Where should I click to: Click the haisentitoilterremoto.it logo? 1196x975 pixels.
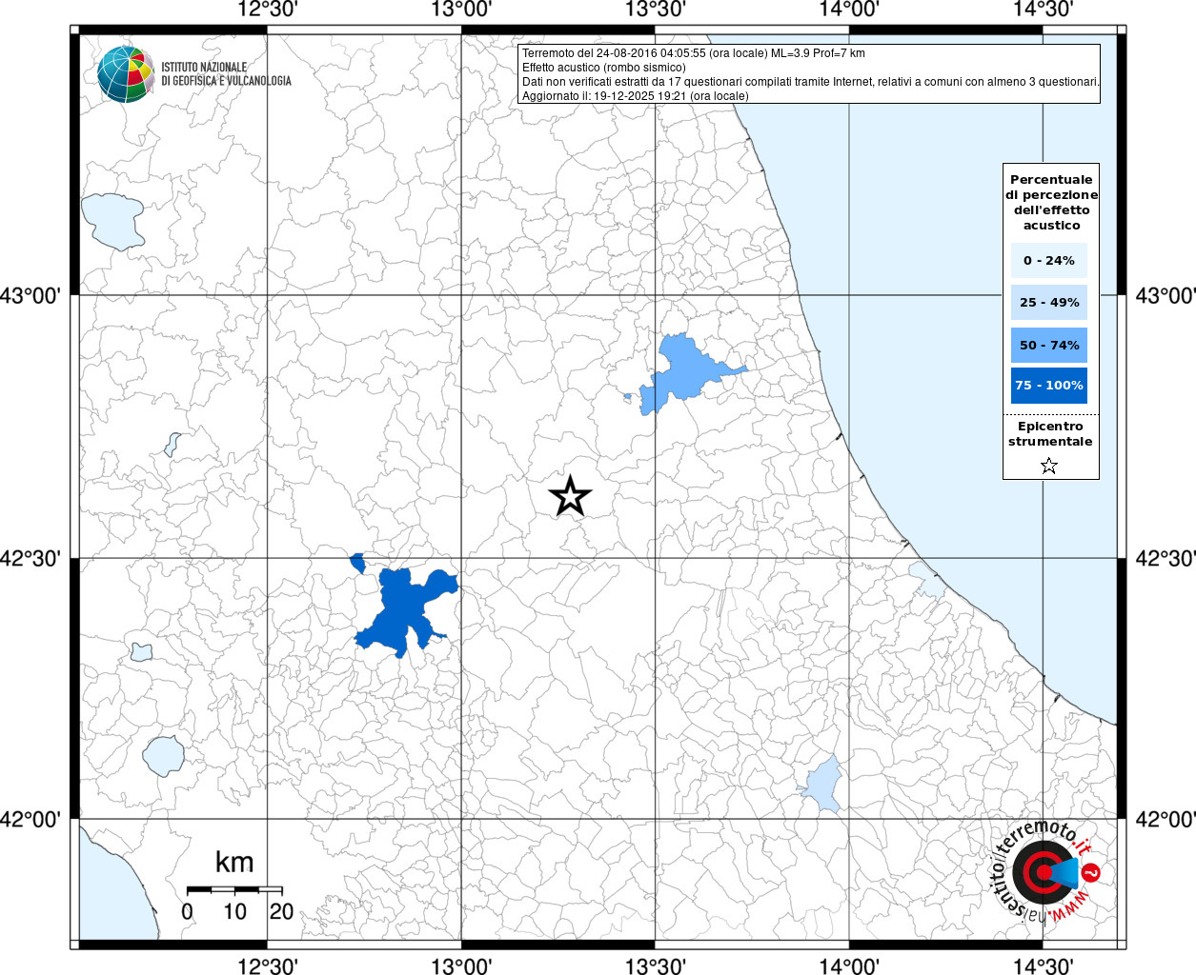(1045, 871)
